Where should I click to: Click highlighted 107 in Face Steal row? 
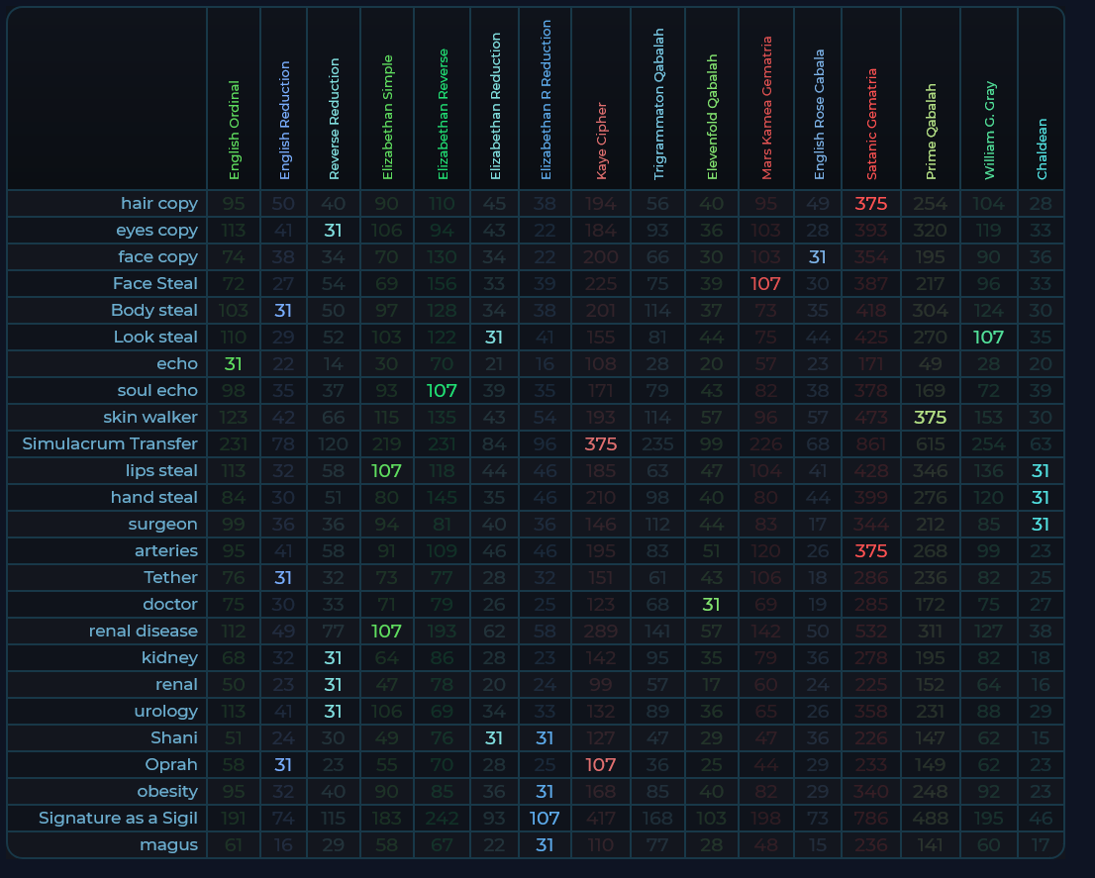(x=766, y=284)
